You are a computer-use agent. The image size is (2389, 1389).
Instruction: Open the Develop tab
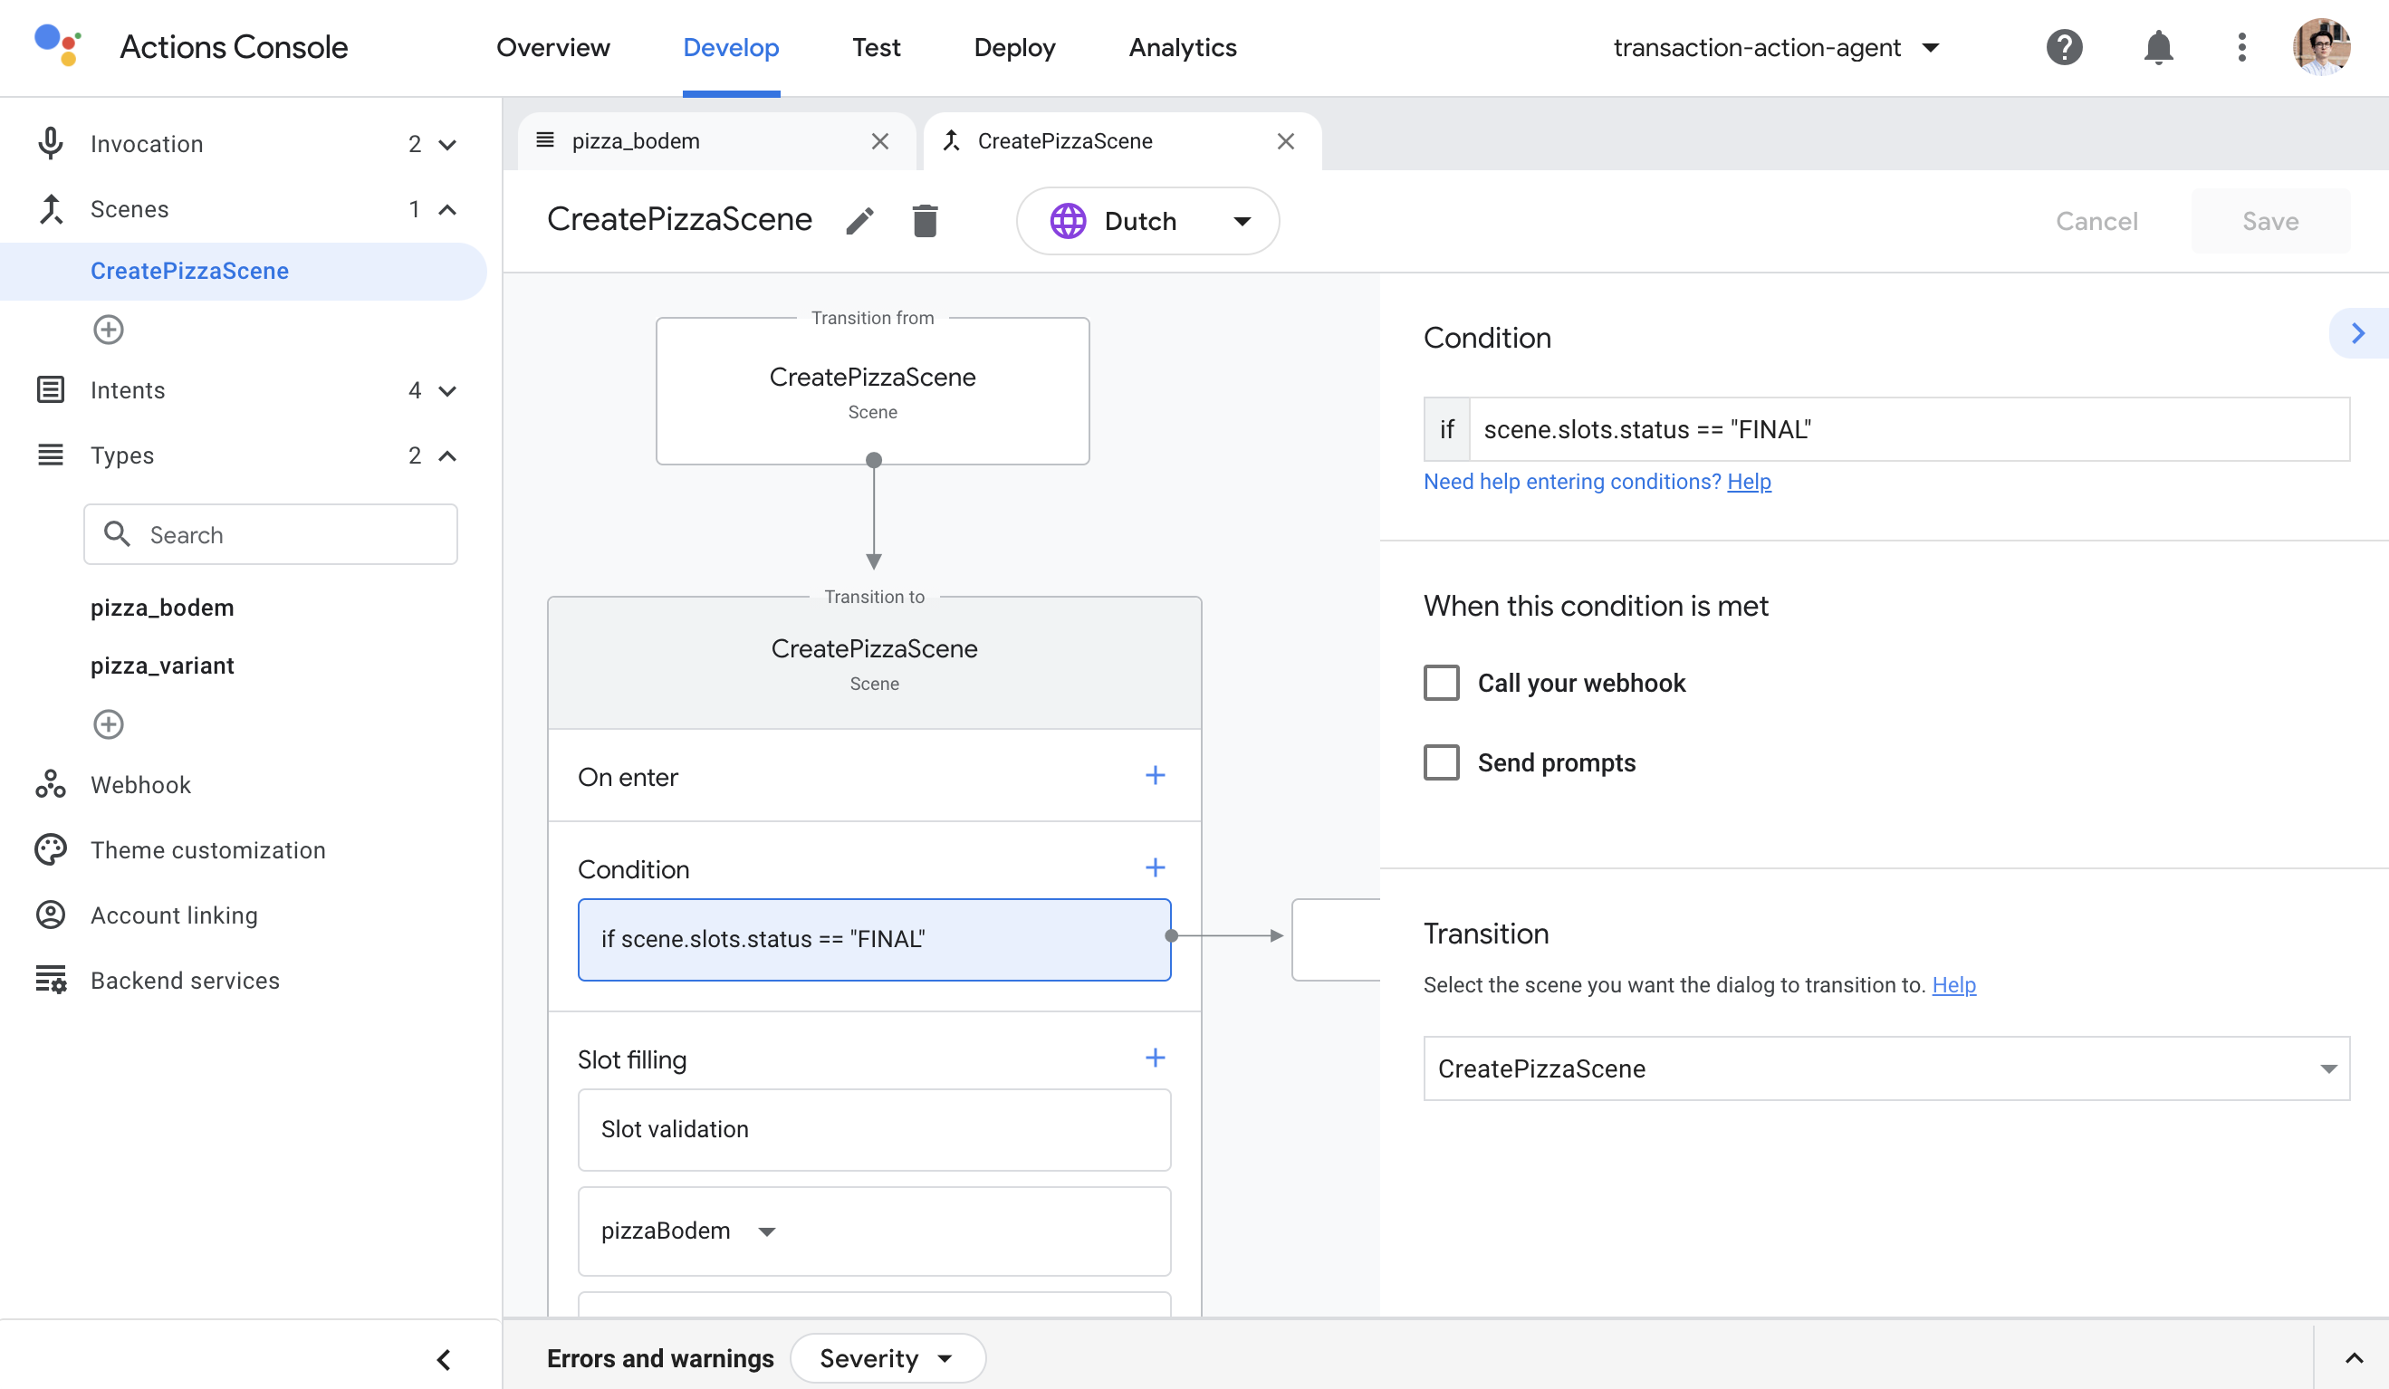[731, 46]
